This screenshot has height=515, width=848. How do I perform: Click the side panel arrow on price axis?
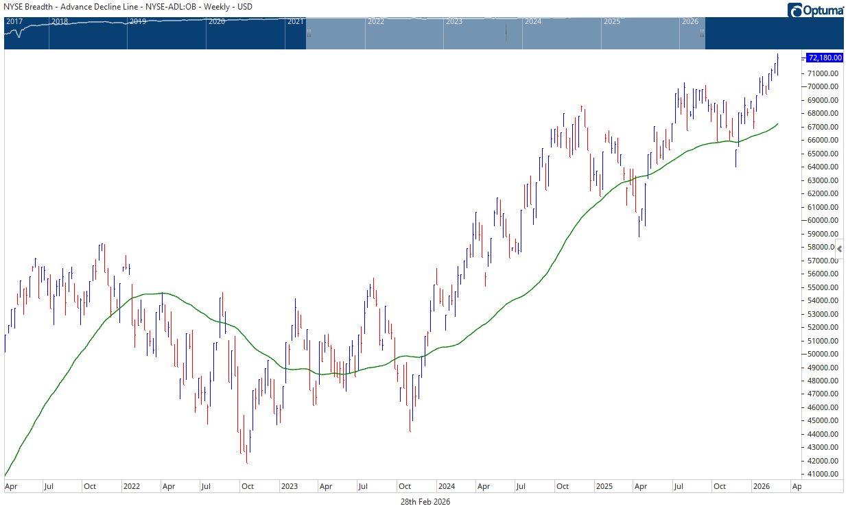coord(840,248)
